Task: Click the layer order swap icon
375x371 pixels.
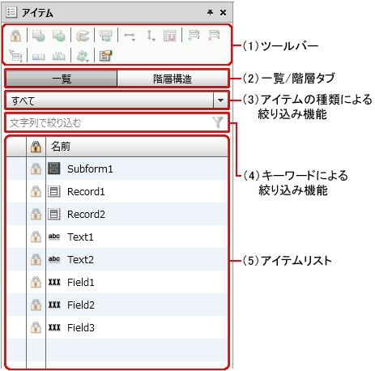Action: [x=83, y=36]
